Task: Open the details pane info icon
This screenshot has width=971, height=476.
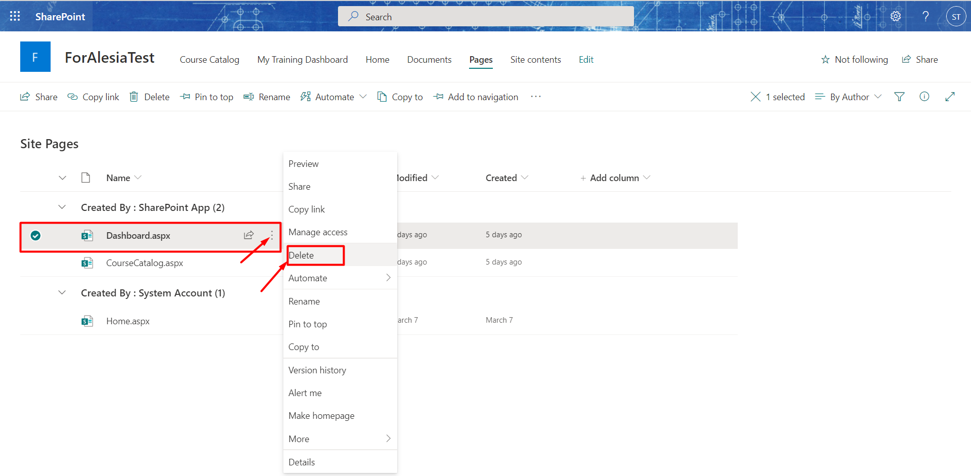Action: tap(924, 97)
